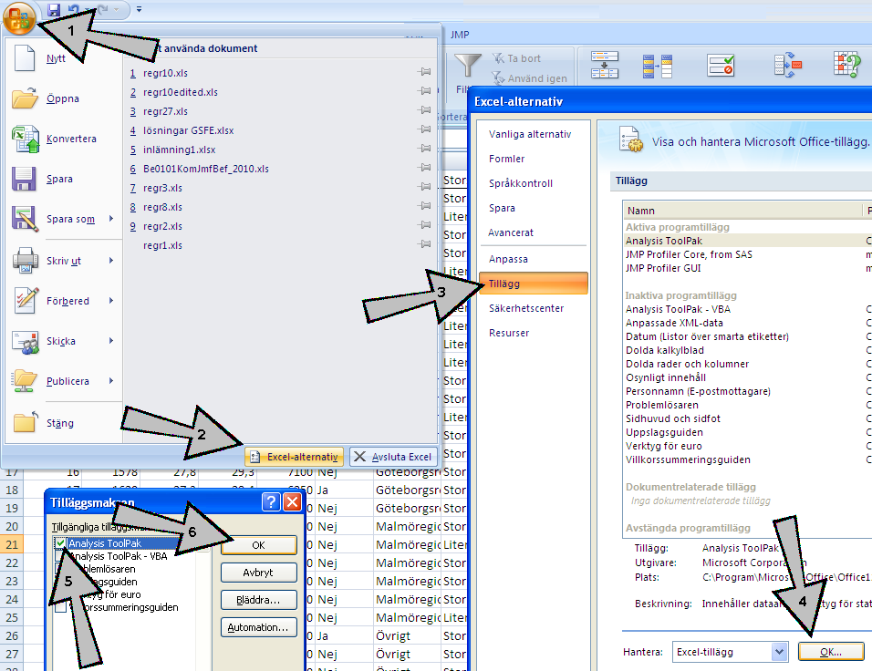Select Nytt in the Office menu
The height and width of the screenshot is (671, 872).
56,58
